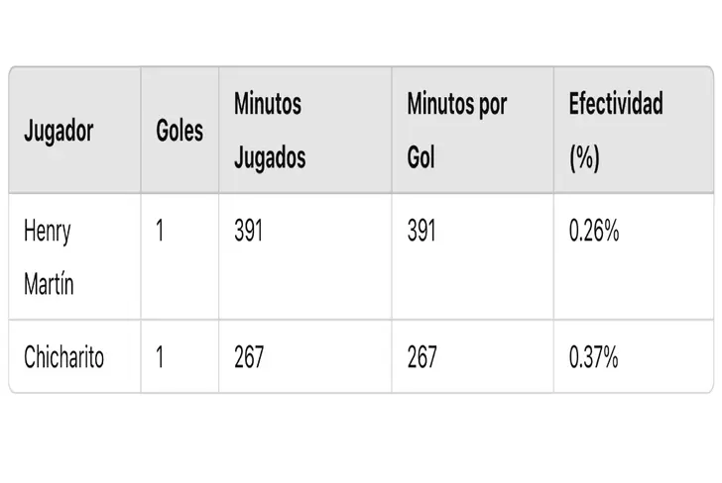Select Chicharito's Minutos por Gol value
This screenshot has height=483, width=722.
pos(421,357)
